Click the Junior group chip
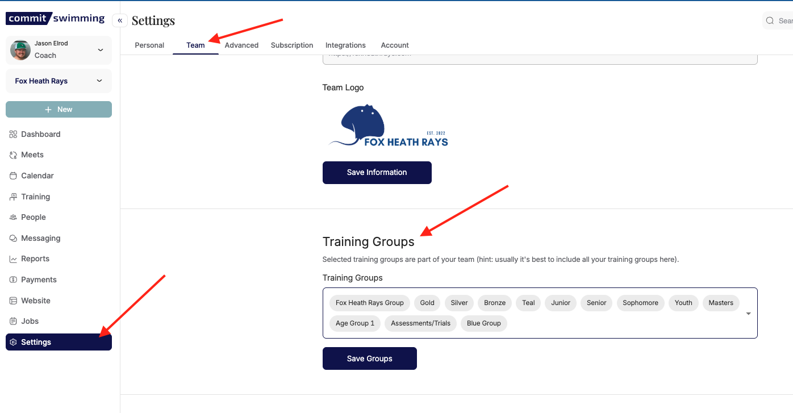 pyautogui.click(x=561, y=303)
